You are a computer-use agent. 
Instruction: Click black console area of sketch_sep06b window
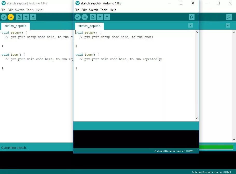point(136,139)
